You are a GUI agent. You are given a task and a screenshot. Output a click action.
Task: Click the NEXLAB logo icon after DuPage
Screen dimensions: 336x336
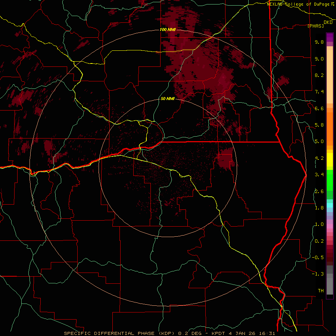pos(333,4)
